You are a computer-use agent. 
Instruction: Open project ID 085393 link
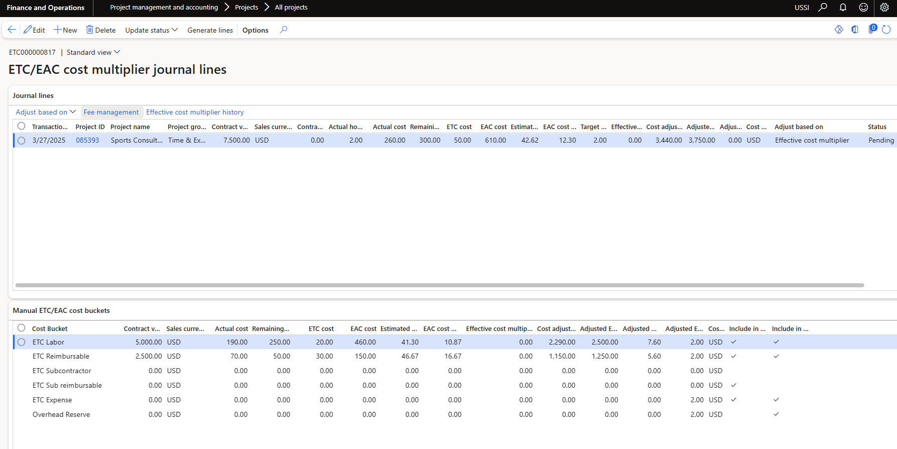click(87, 140)
